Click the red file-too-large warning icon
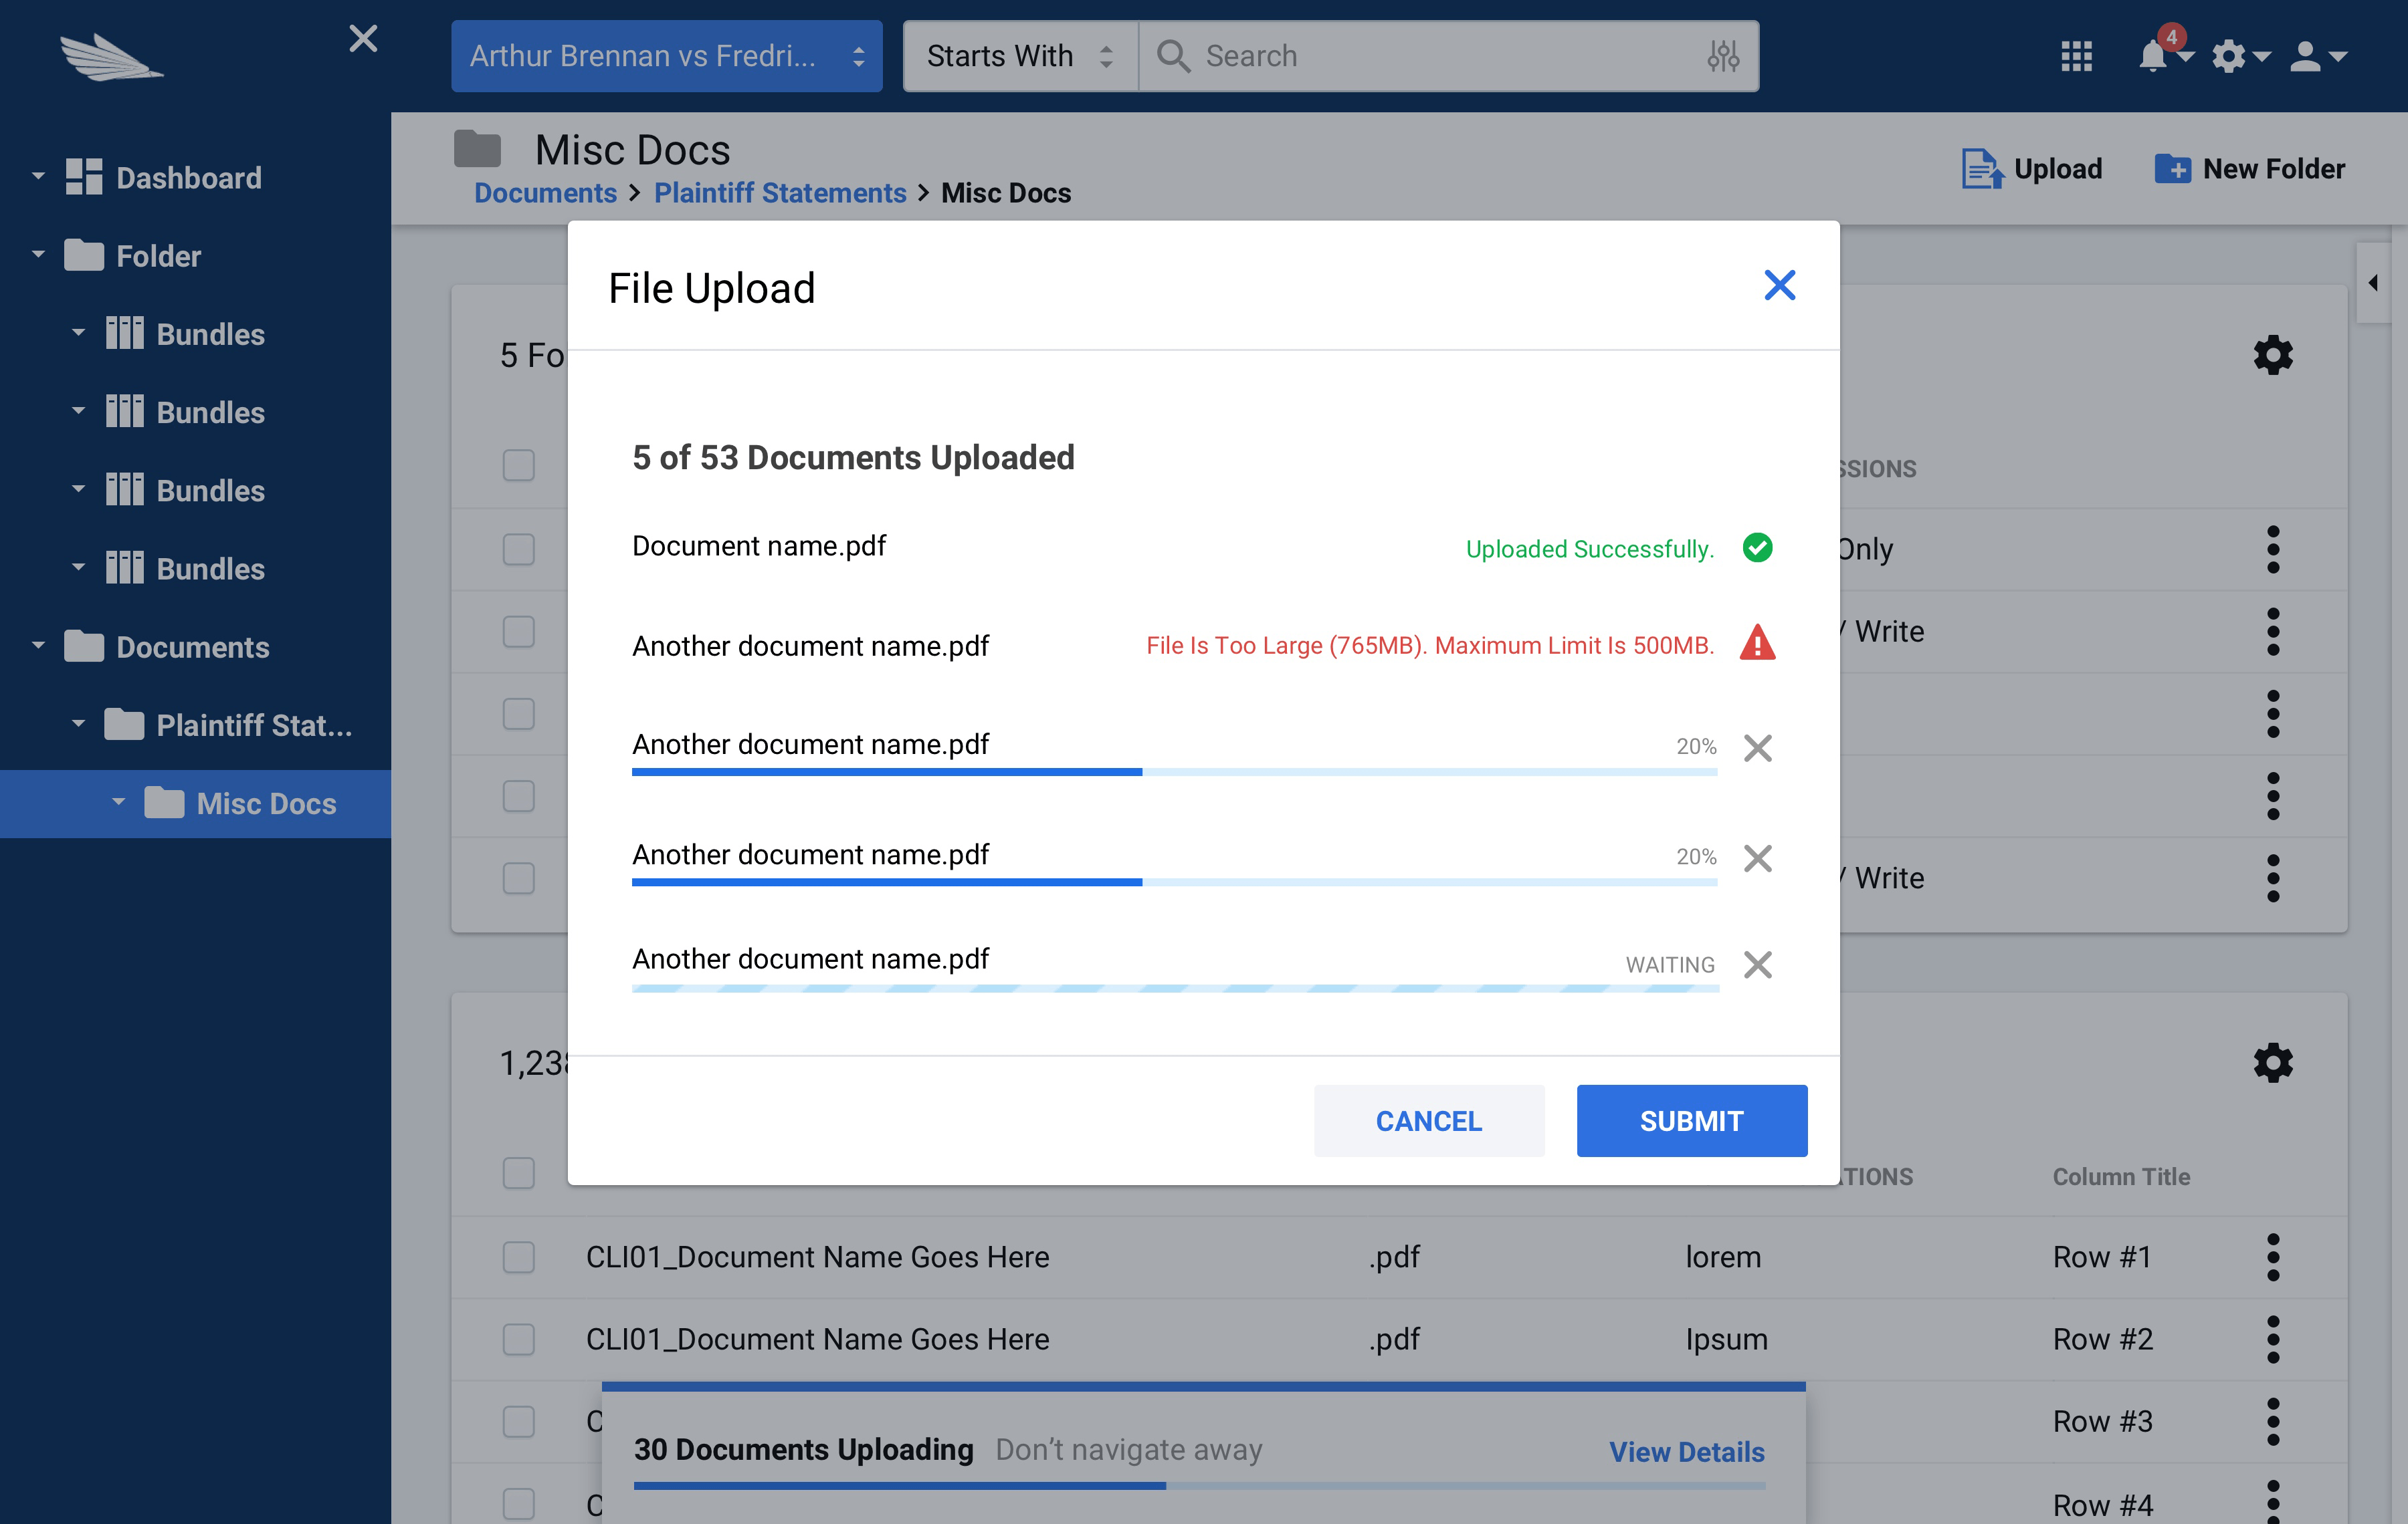The width and height of the screenshot is (2408, 1524). coord(1757,644)
